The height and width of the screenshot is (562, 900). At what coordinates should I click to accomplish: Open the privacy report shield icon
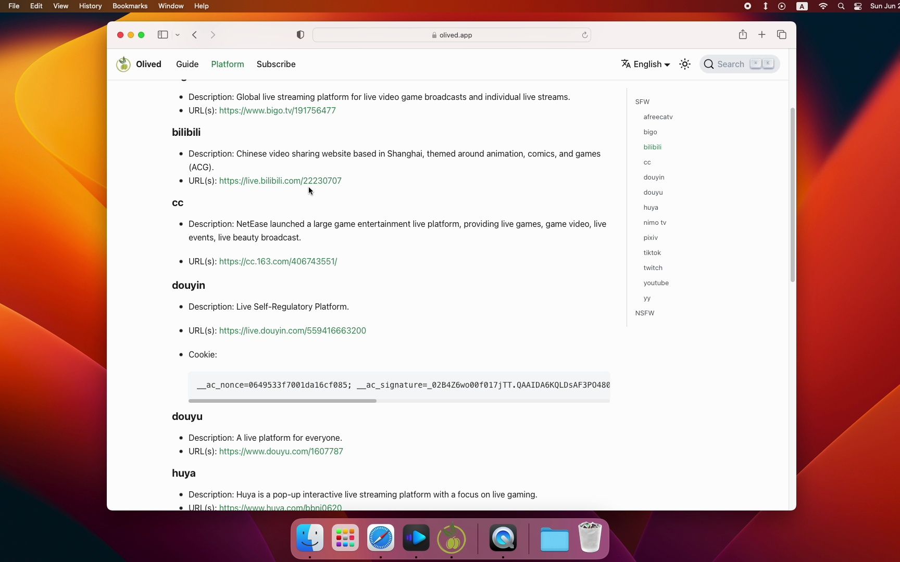pyautogui.click(x=301, y=35)
